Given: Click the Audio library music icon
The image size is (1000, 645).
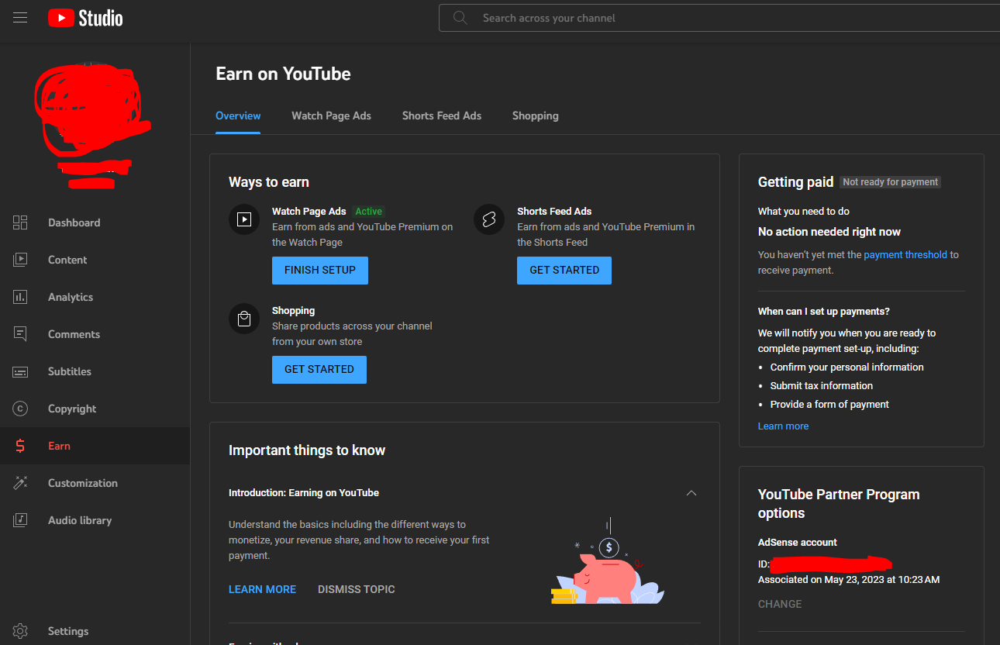Looking at the screenshot, I should pos(20,520).
